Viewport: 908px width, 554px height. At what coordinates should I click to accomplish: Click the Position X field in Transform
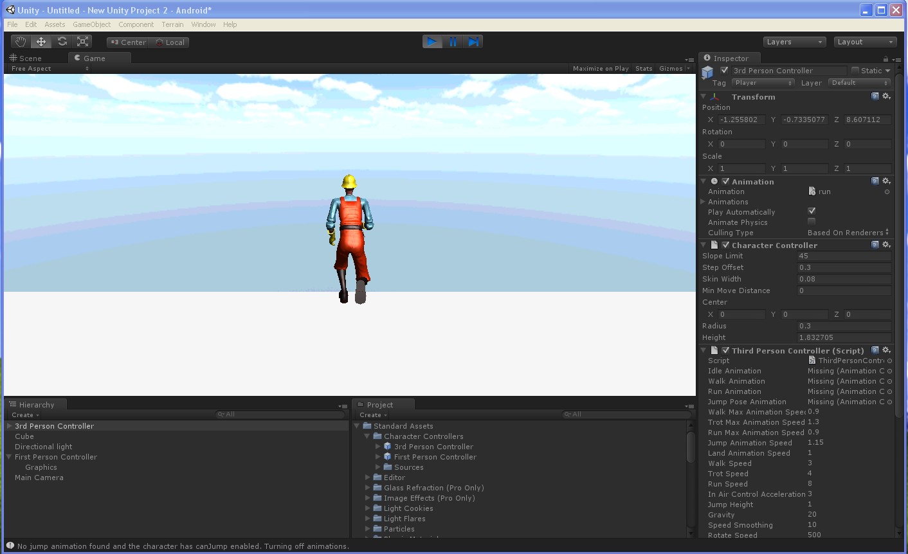pyautogui.click(x=741, y=120)
